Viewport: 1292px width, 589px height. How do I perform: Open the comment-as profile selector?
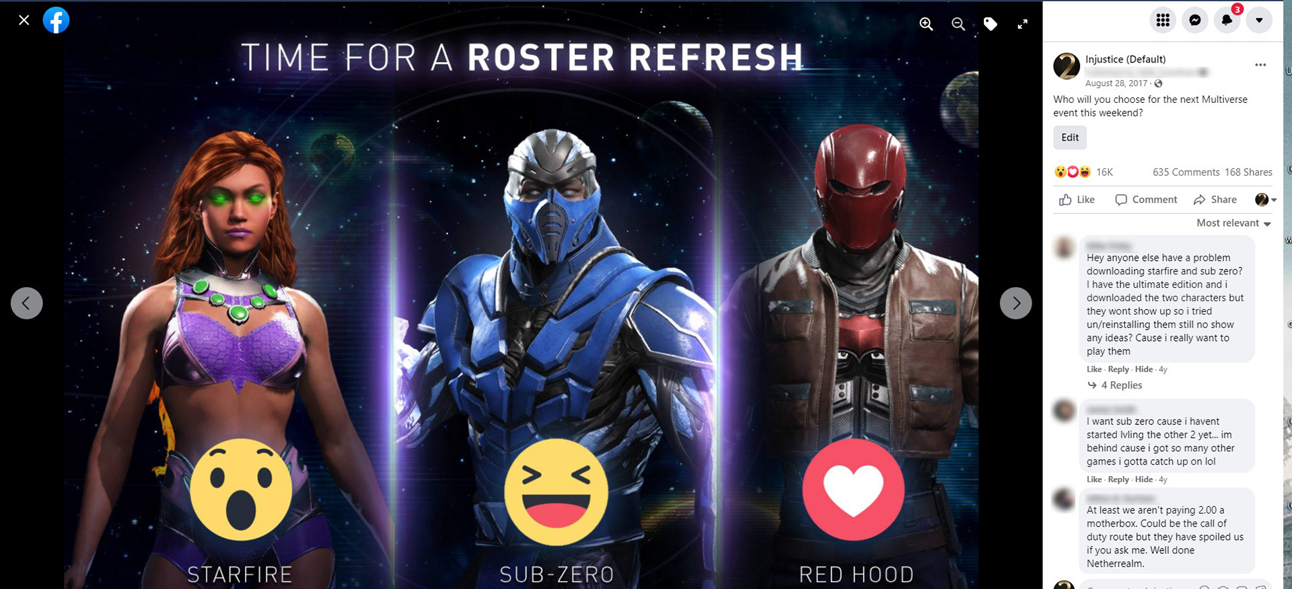click(1265, 200)
